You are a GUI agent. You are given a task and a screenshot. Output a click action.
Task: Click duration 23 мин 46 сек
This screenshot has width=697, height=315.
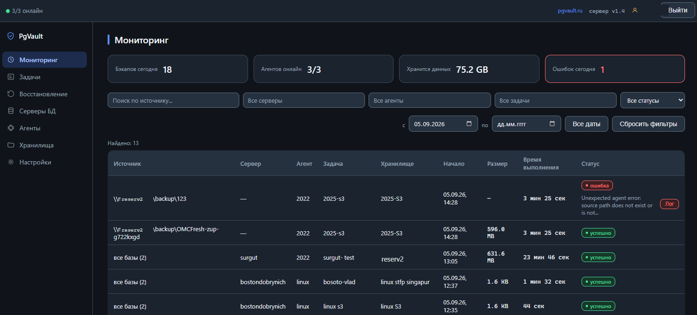(546, 257)
